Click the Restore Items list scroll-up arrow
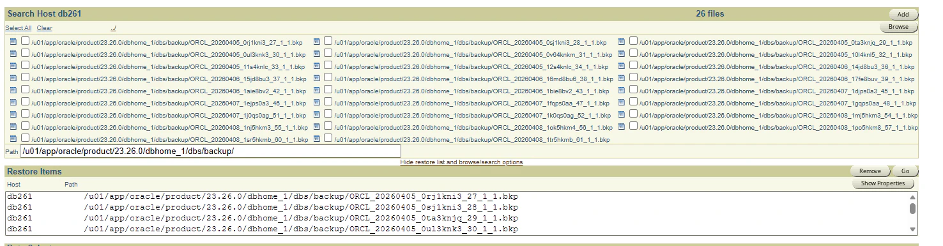 click(x=912, y=197)
